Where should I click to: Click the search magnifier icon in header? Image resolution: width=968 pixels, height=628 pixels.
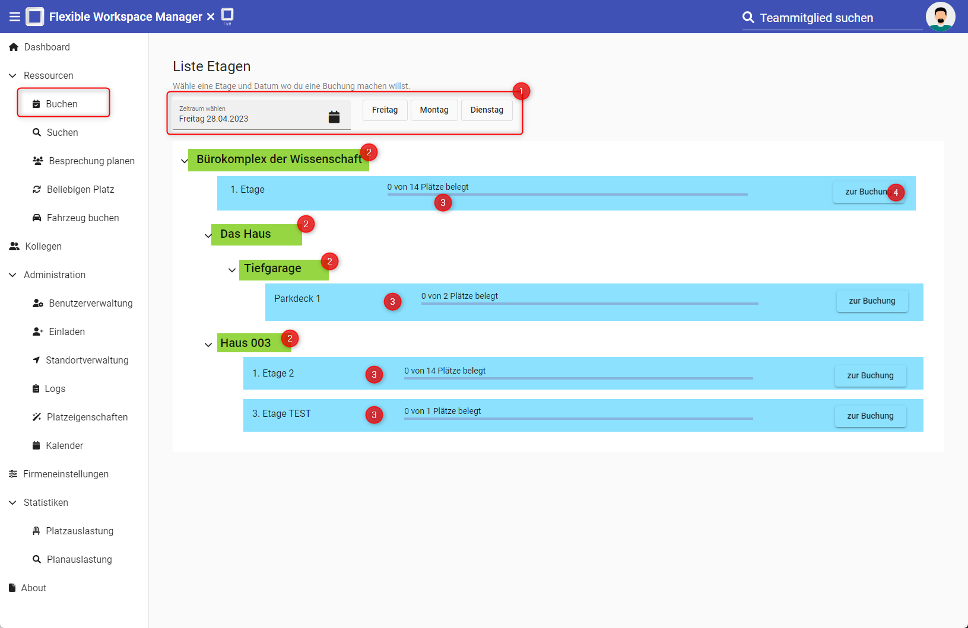point(748,18)
